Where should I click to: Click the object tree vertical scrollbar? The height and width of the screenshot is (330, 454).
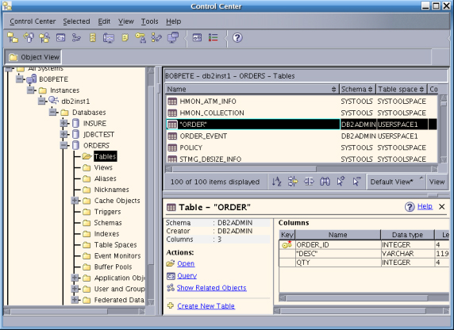pyautogui.click(x=151, y=186)
